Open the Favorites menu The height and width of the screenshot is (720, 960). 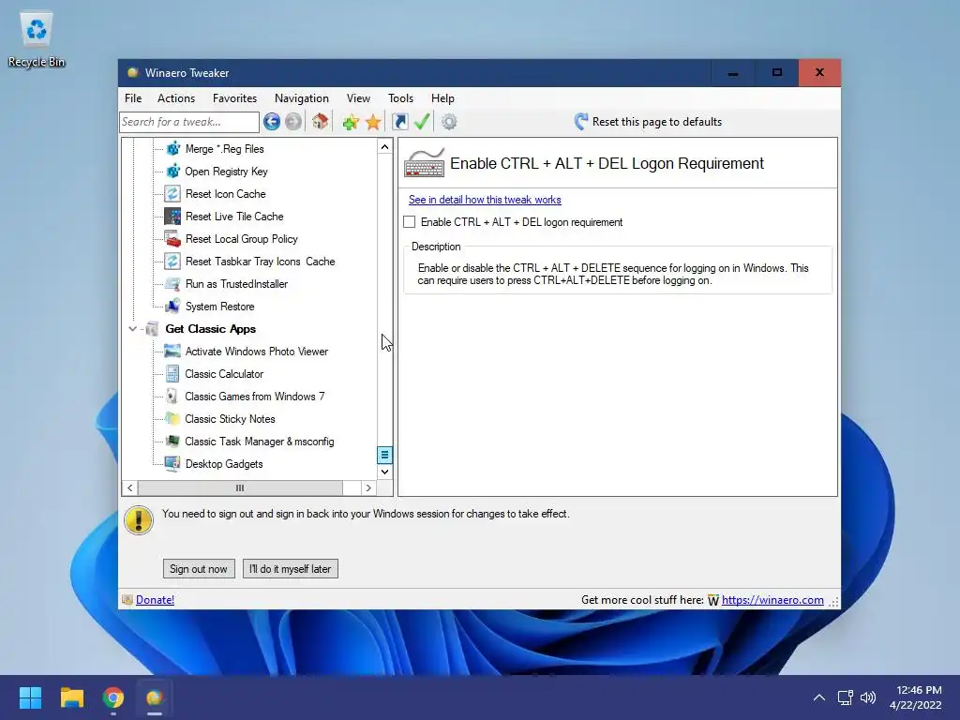pyautogui.click(x=234, y=98)
